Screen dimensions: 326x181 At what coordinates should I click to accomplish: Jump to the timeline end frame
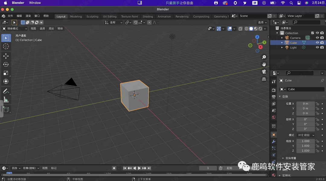pos(149,168)
